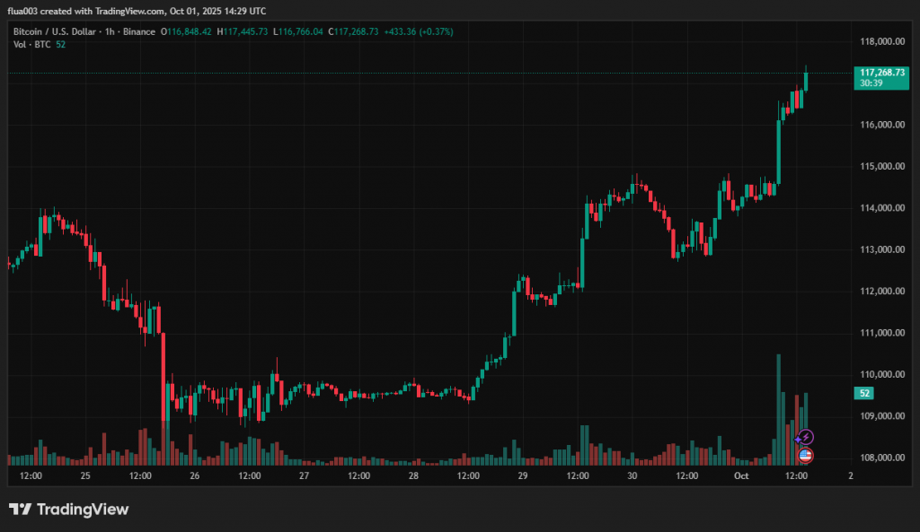920x532 pixels.
Task: Click the closing price value C117,268.73
Action: tap(353, 31)
